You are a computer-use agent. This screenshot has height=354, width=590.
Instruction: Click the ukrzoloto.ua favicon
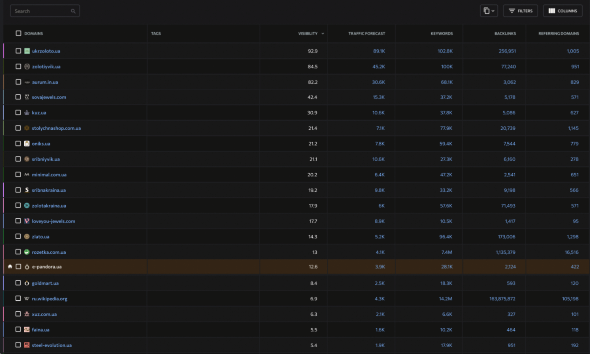pos(27,51)
